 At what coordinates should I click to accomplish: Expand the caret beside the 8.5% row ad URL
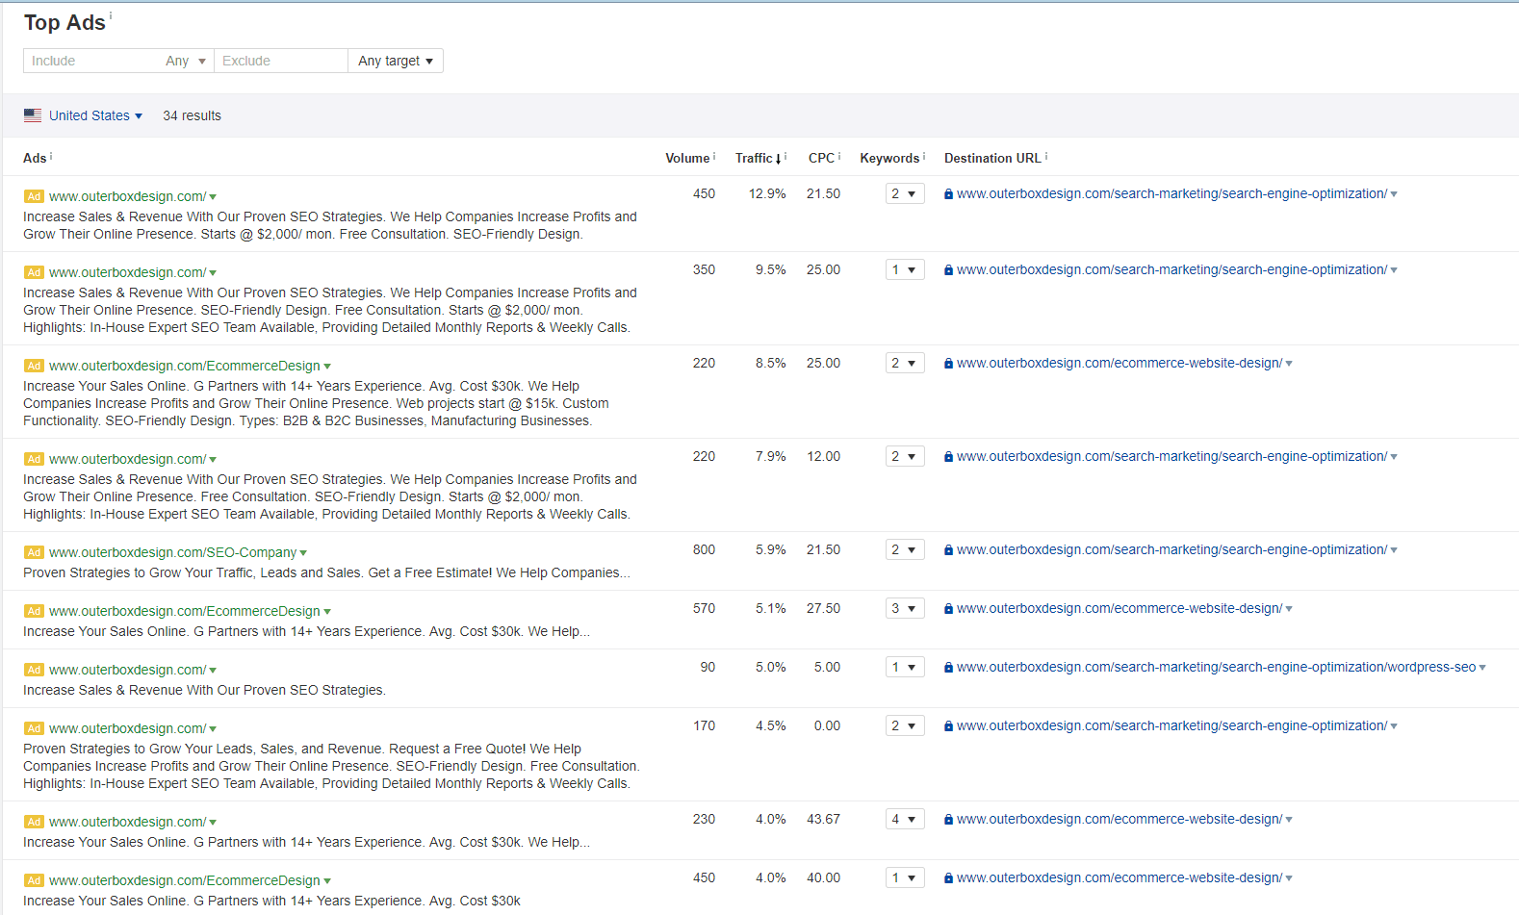pos(327,367)
